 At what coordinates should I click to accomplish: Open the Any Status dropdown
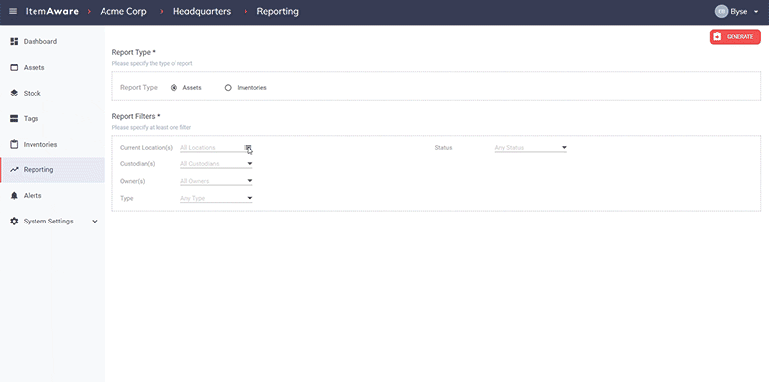[530, 147]
